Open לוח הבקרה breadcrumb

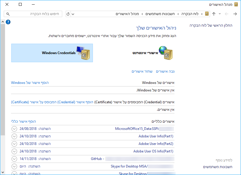click(x=190, y=14)
